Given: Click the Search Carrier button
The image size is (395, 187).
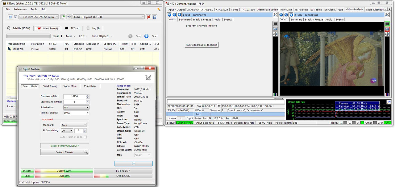Looking at the screenshot, I should (65, 152).
